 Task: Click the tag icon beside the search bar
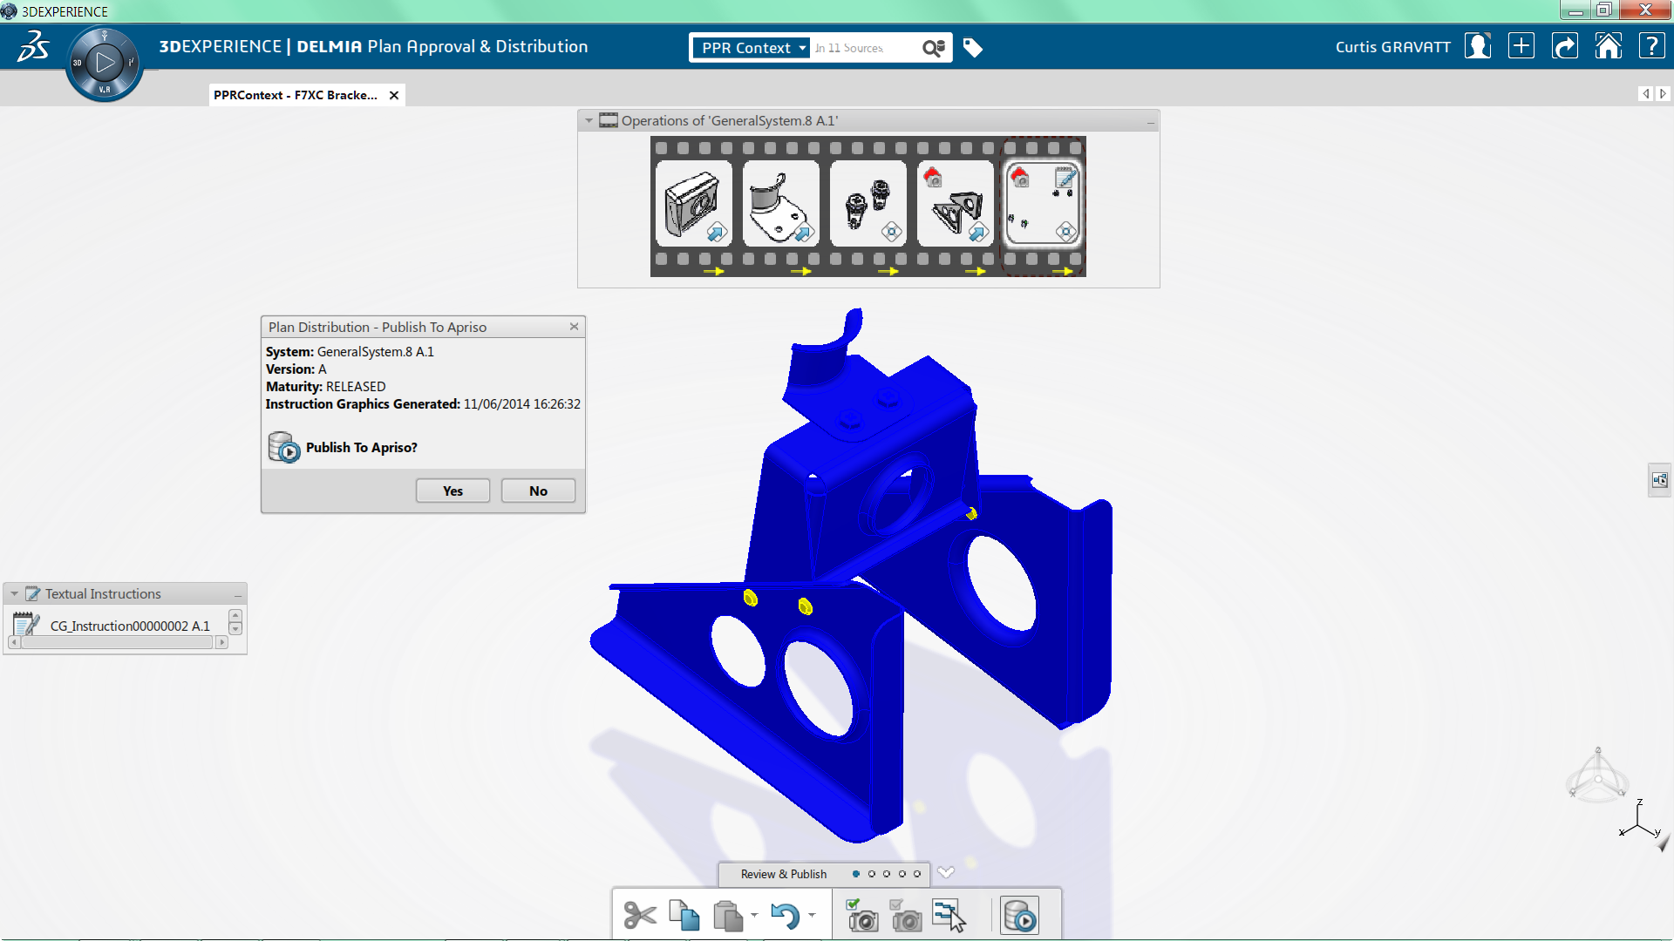click(x=973, y=48)
